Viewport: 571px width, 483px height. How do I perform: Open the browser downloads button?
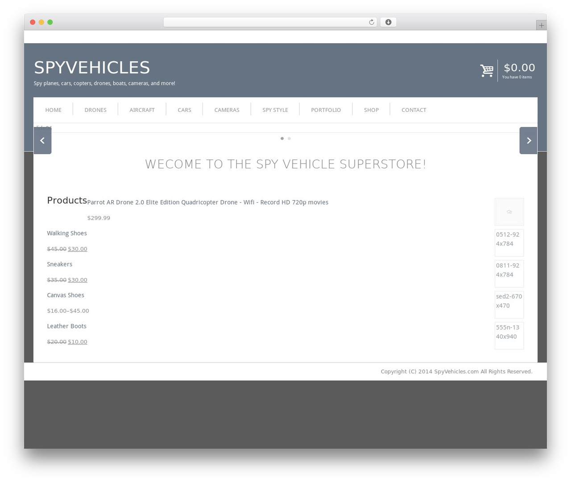pos(388,22)
